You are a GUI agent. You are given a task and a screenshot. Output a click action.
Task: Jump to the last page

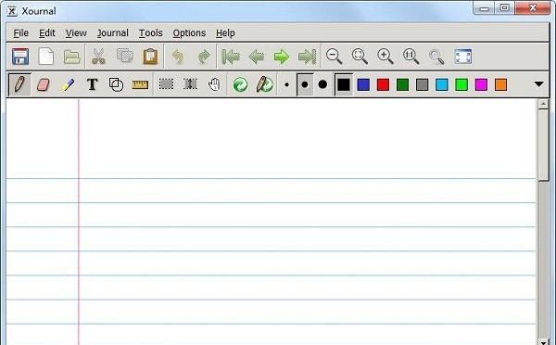pyautogui.click(x=307, y=57)
